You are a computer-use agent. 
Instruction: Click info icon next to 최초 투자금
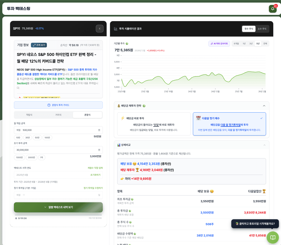[x=132, y=199]
